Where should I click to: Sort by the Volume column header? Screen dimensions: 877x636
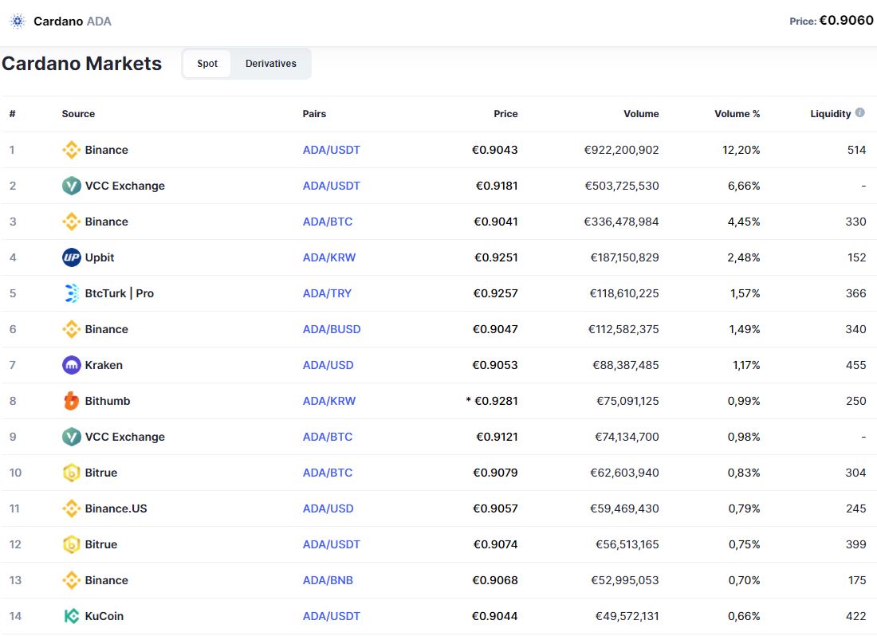click(x=641, y=113)
